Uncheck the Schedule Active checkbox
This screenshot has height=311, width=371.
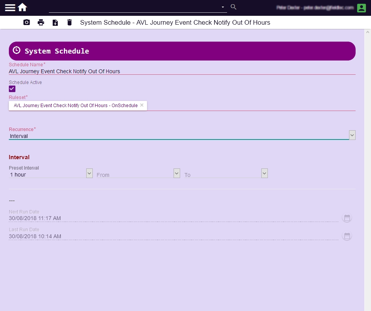pyautogui.click(x=12, y=89)
